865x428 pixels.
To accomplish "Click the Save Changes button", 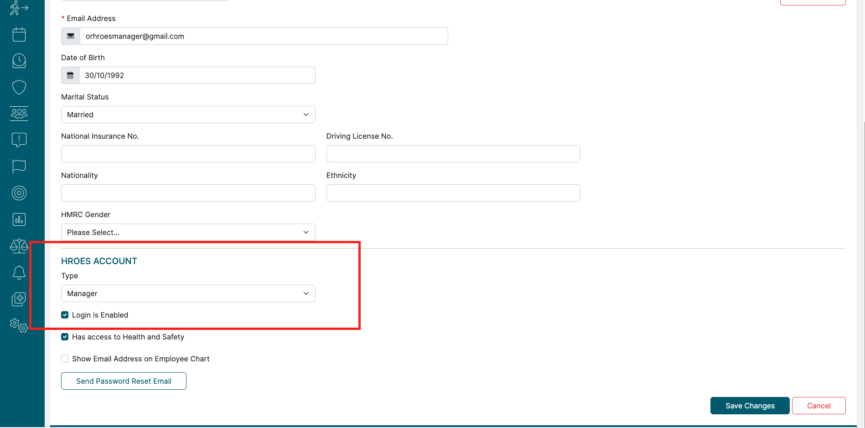I will point(750,406).
